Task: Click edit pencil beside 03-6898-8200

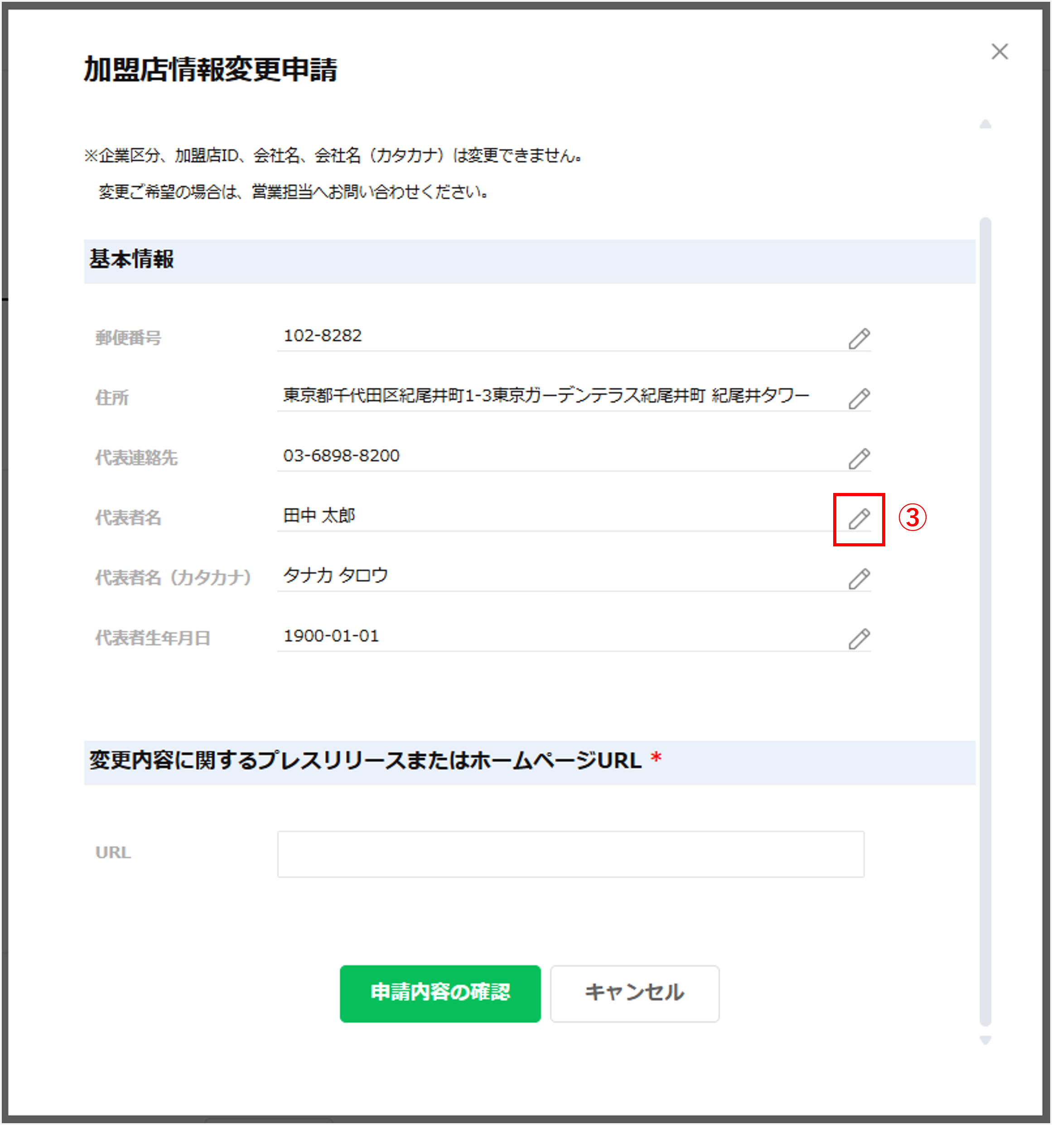Action: tap(859, 459)
